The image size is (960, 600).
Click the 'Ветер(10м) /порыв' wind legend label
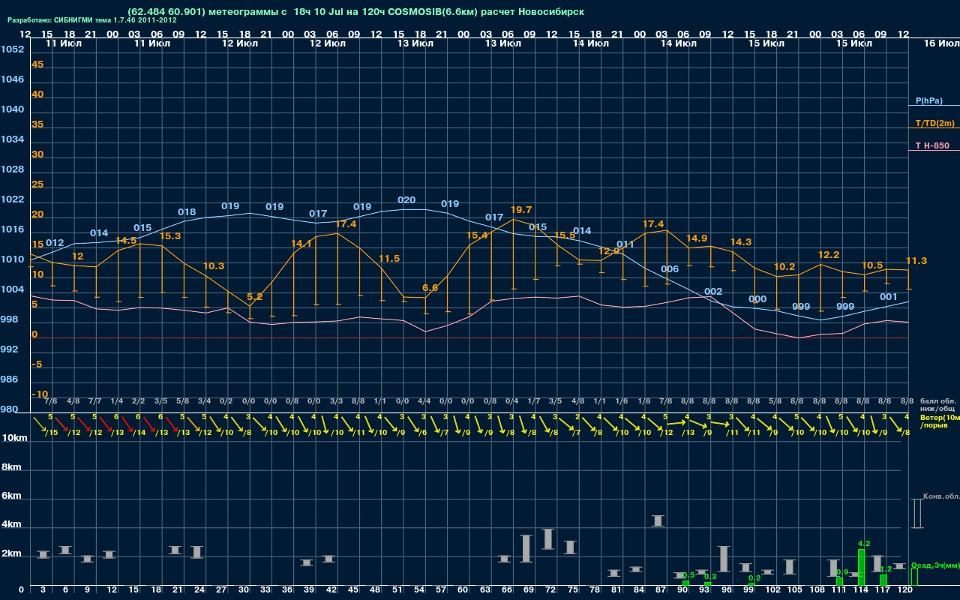[x=940, y=421]
